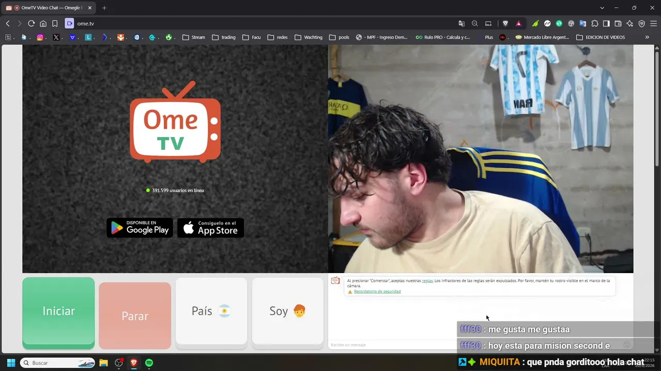Image resolution: width=661 pixels, height=371 pixels.
Task: Open the Google Translate extension icon
Action: coord(583,24)
